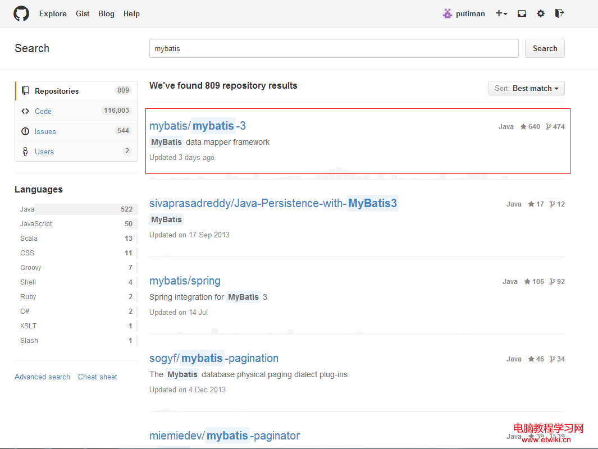Open sogyf/mybatis-pagination repository

click(214, 358)
